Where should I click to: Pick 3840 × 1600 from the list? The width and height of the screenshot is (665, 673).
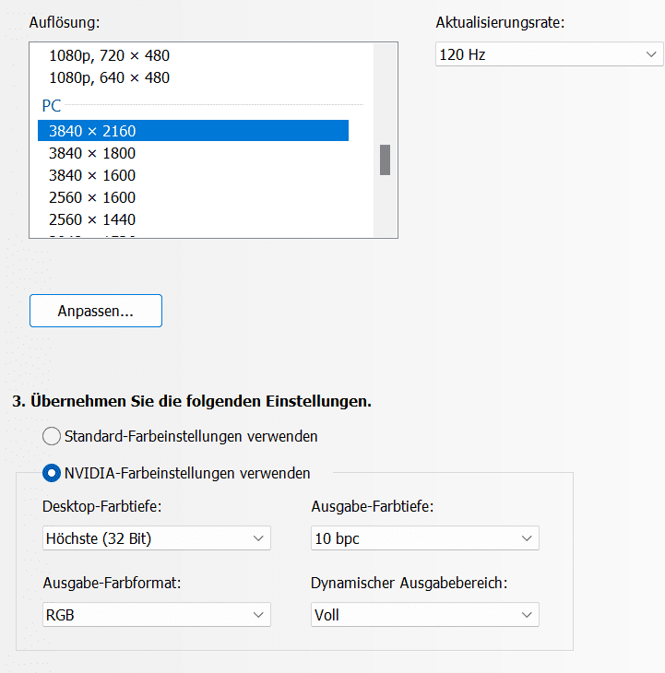coord(92,175)
